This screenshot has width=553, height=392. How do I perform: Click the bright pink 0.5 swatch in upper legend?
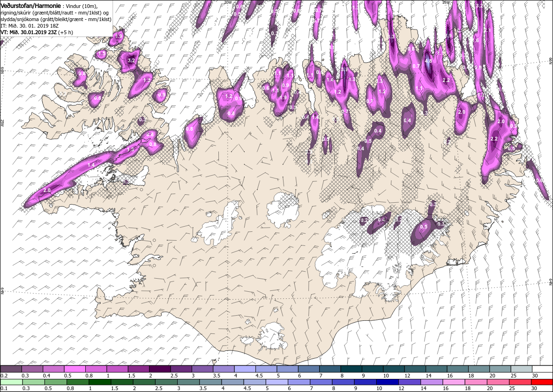pyautogui.click(x=75, y=369)
